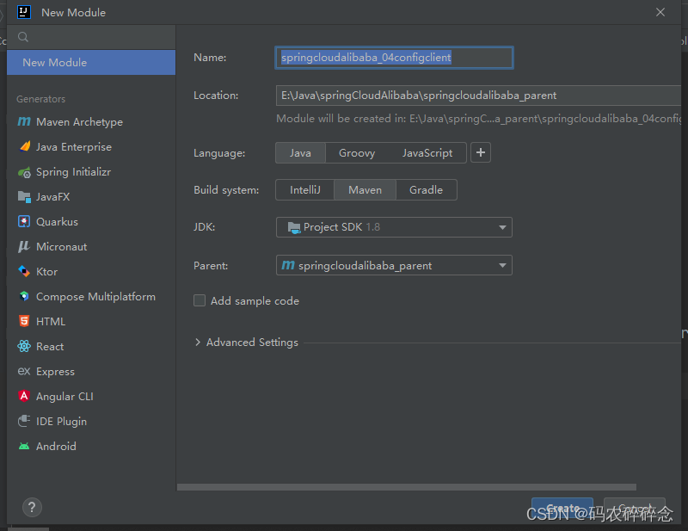Click the IntelliJ IDEA logo in title bar

coord(24,12)
